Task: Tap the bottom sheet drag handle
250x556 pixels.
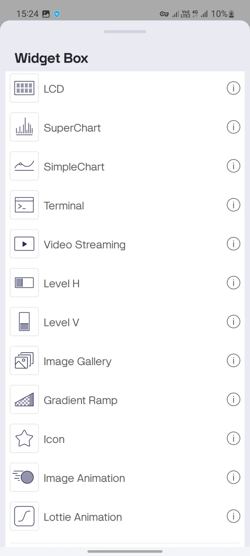Action: coord(125,31)
